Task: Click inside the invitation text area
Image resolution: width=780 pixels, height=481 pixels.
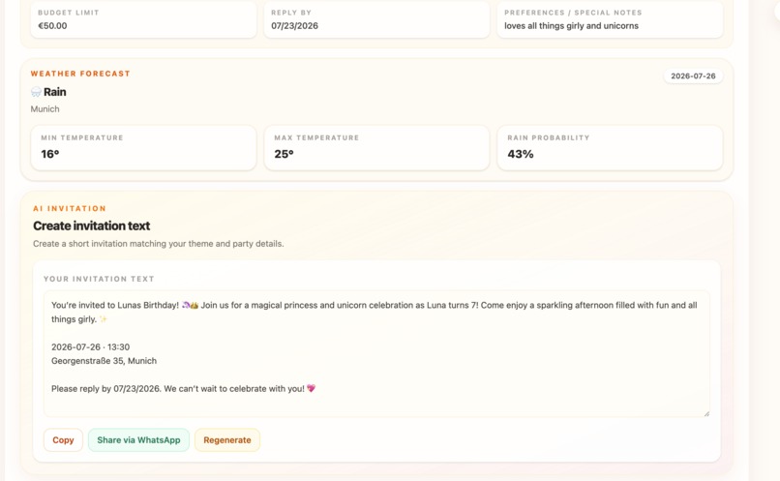Action: [376, 353]
